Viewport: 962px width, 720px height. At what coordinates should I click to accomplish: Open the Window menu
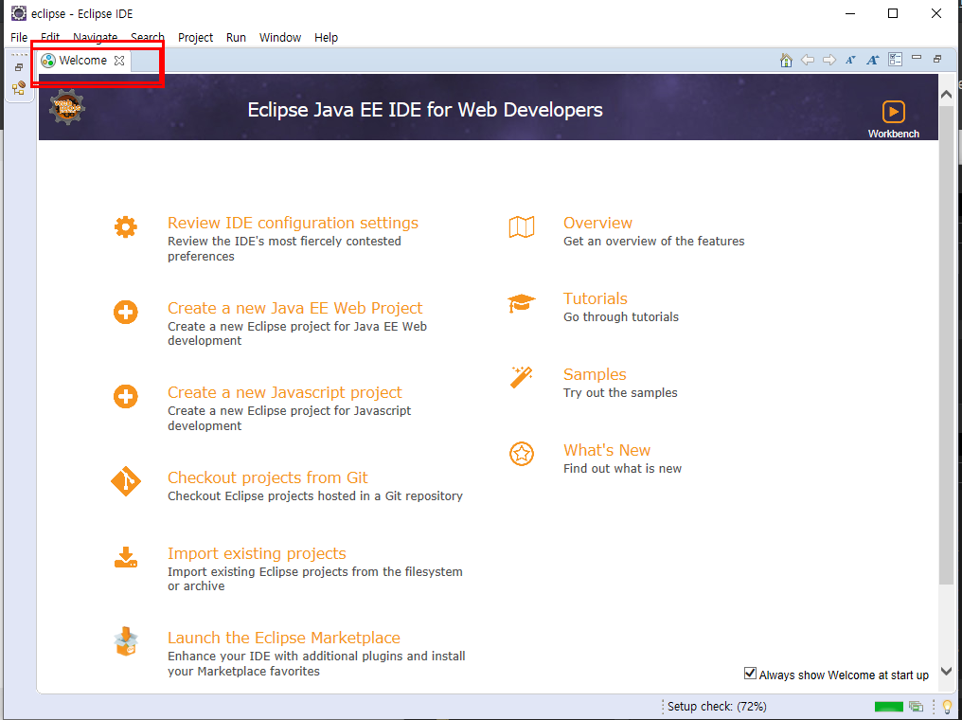[280, 38]
